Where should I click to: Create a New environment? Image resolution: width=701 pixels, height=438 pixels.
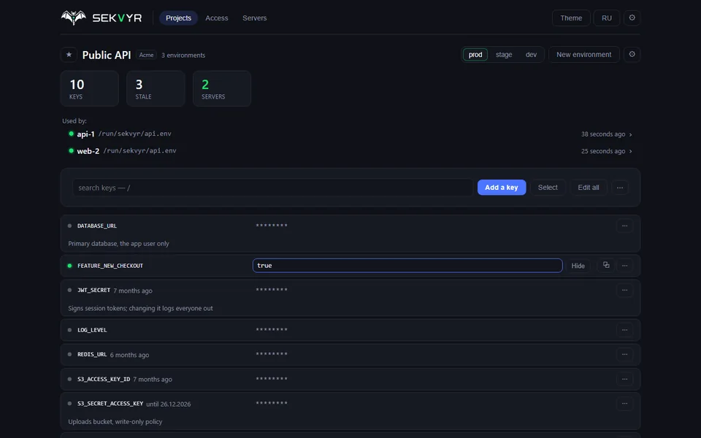pos(584,55)
